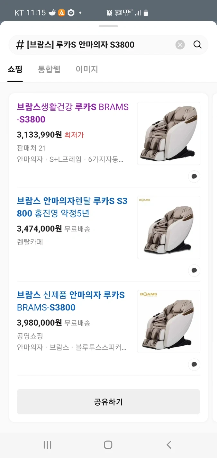Open the comment bubble on the 공영쇼핑 listing

click(x=194, y=364)
